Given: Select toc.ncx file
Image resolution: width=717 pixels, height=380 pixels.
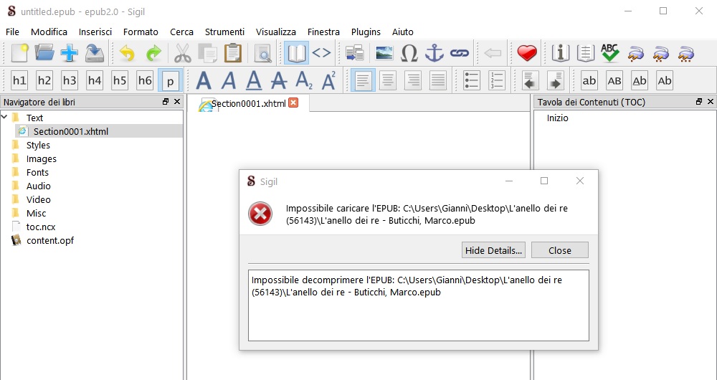Looking at the screenshot, I should point(41,227).
